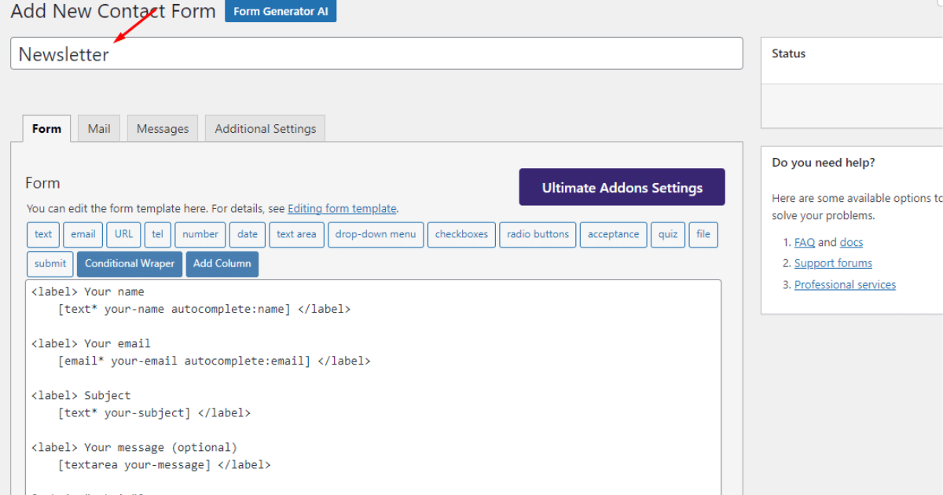The width and height of the screenshot is (943, 495).
Task: Add a URL field tag
Action: 123,234
